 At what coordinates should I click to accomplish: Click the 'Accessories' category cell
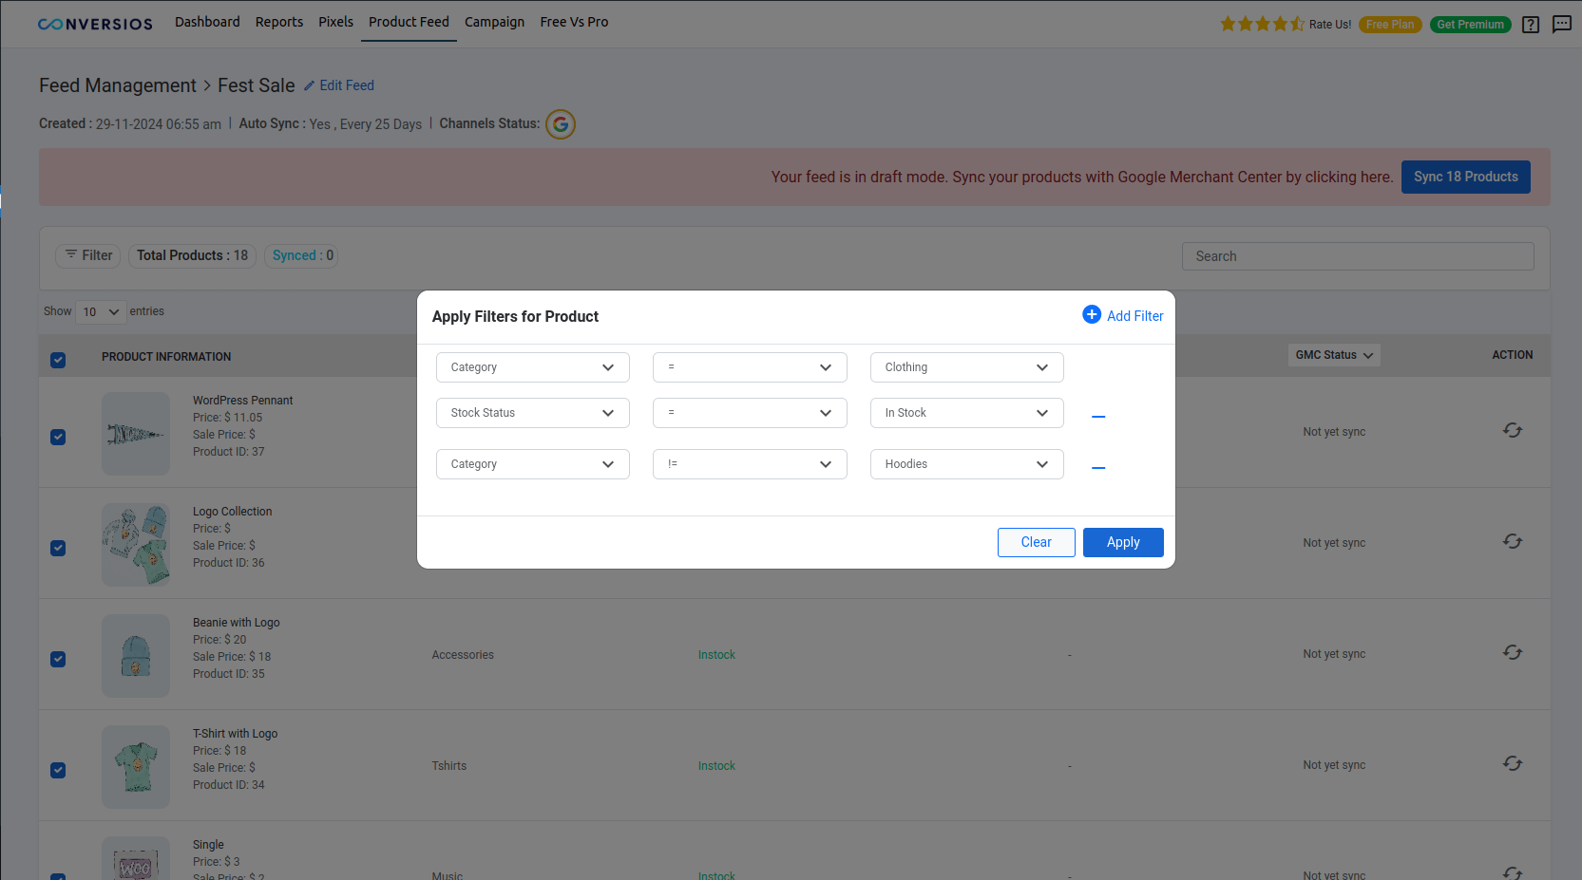point(463,655)
